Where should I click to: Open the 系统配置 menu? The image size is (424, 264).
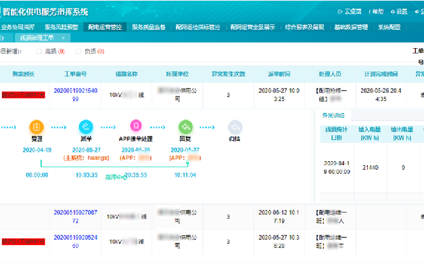click(x=390, y=27)
